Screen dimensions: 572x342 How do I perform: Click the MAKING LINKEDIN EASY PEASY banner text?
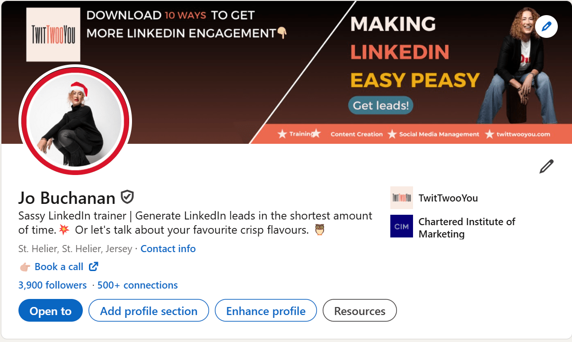(415, 53)
